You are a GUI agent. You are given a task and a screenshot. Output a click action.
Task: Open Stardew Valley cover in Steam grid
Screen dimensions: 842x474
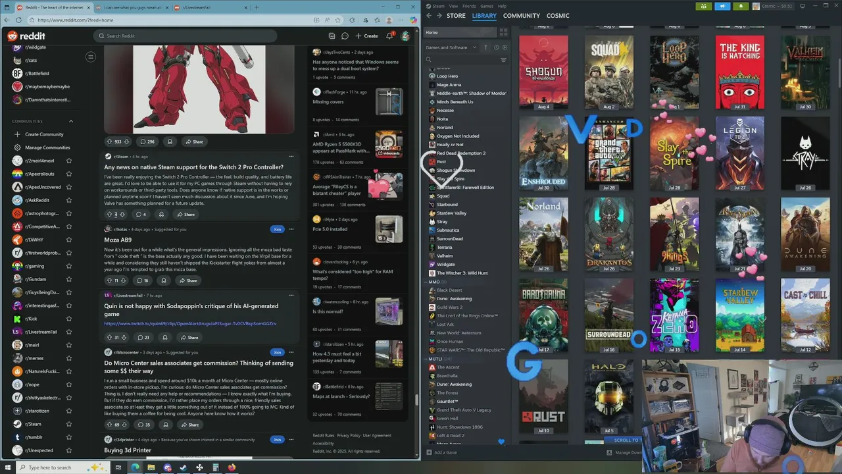pos(739,315)
